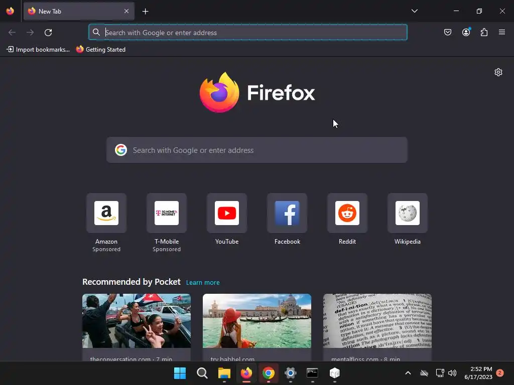Screen dimensions: 514x385
Task: Switch to Chrome from taskbar
Action: (268, 373)
